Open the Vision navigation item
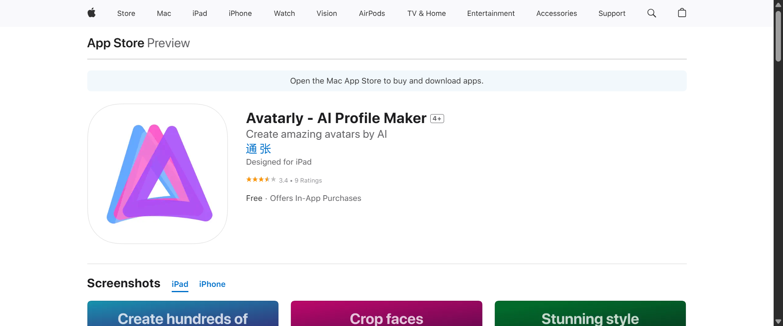The width and height of the screenshot is (783, 326). (326, 13)
